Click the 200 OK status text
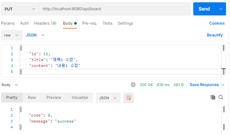 (146, 85)
